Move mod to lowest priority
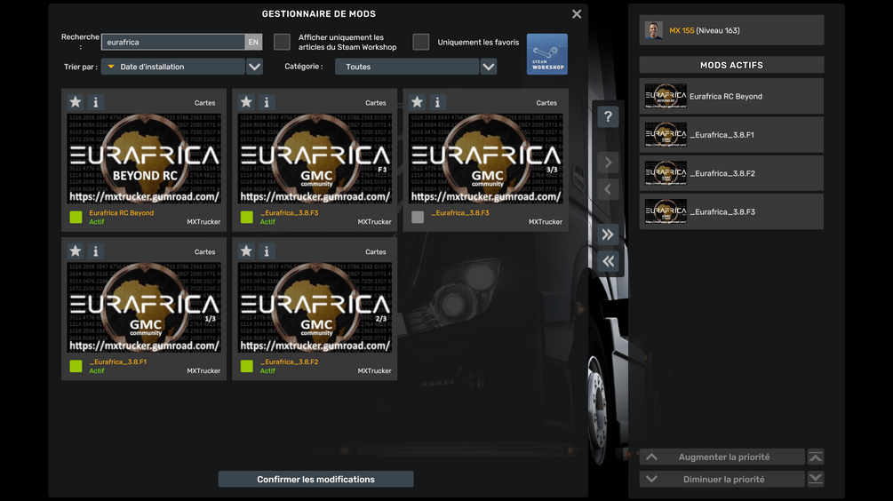893x501 pixels. (x=816, y=479)
